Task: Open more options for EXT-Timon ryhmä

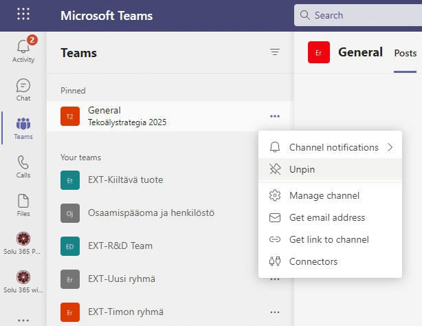Action: 275,312
